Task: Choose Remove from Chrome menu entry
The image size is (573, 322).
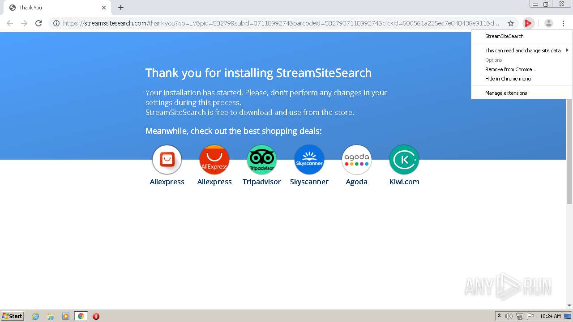Action: (x=522, y=69)
